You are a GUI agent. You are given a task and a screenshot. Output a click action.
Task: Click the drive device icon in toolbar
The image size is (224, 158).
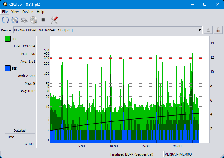pyautogui.click(x=24, y=20)
